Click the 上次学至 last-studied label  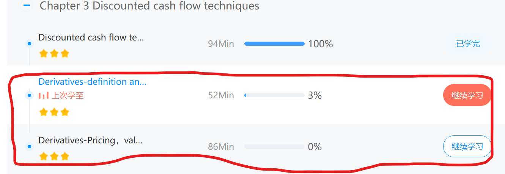(67, 95)
